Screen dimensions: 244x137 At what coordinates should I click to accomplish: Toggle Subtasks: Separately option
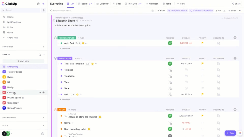201,11
